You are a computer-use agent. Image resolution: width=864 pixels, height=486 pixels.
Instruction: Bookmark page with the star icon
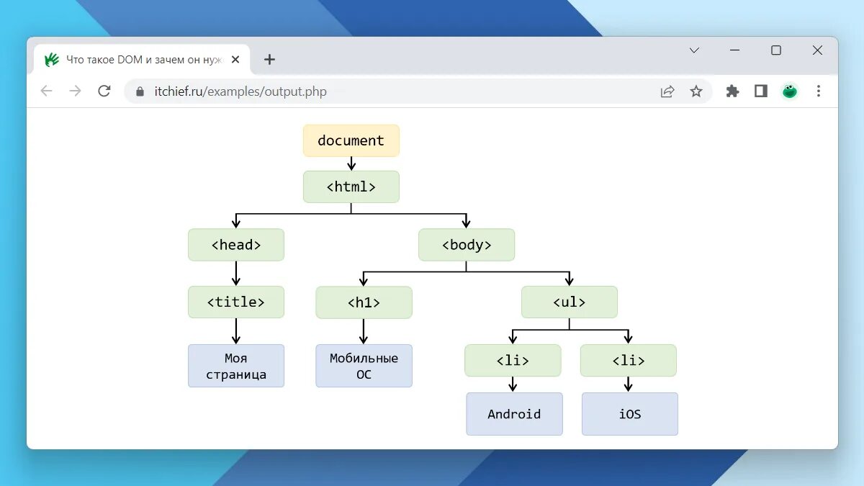pos(696,91)
